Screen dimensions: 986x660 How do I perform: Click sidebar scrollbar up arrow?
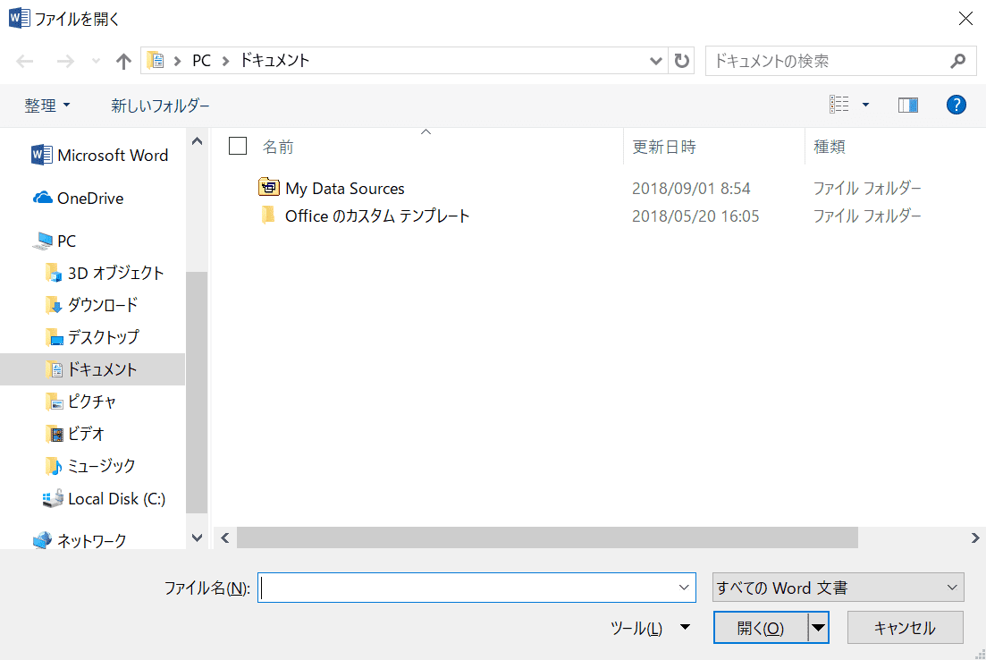pyautogui.click(x=197, y=141)
